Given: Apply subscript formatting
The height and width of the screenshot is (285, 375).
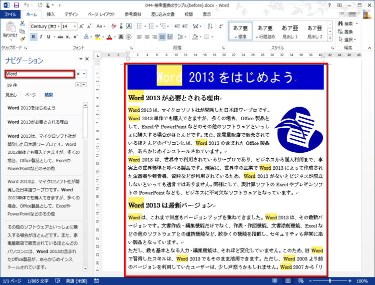Looking at the screenshot, I should point(68,37).
